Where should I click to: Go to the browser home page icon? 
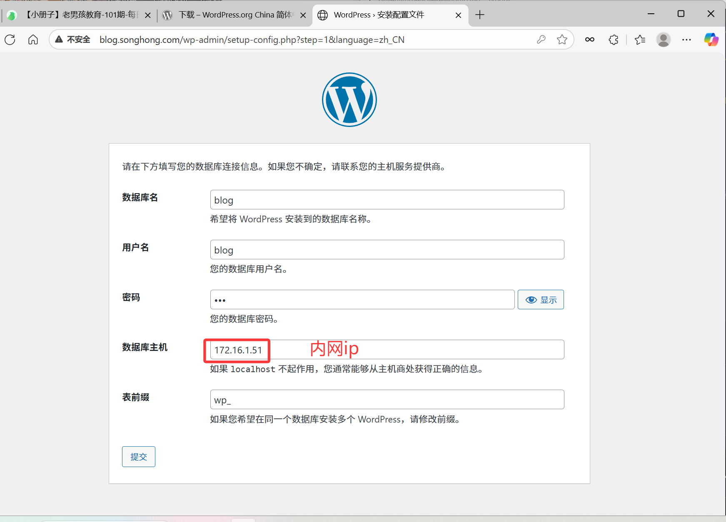coord(33,40)
